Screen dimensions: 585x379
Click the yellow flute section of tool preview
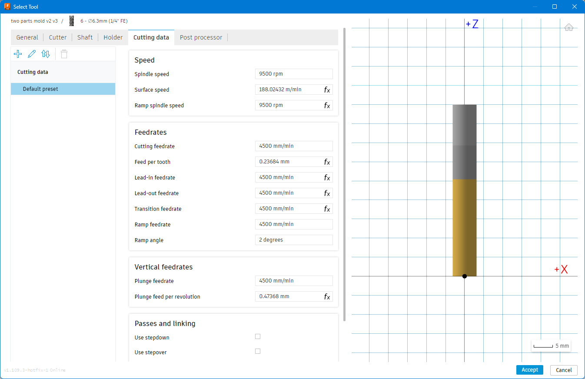pos(465,228)
